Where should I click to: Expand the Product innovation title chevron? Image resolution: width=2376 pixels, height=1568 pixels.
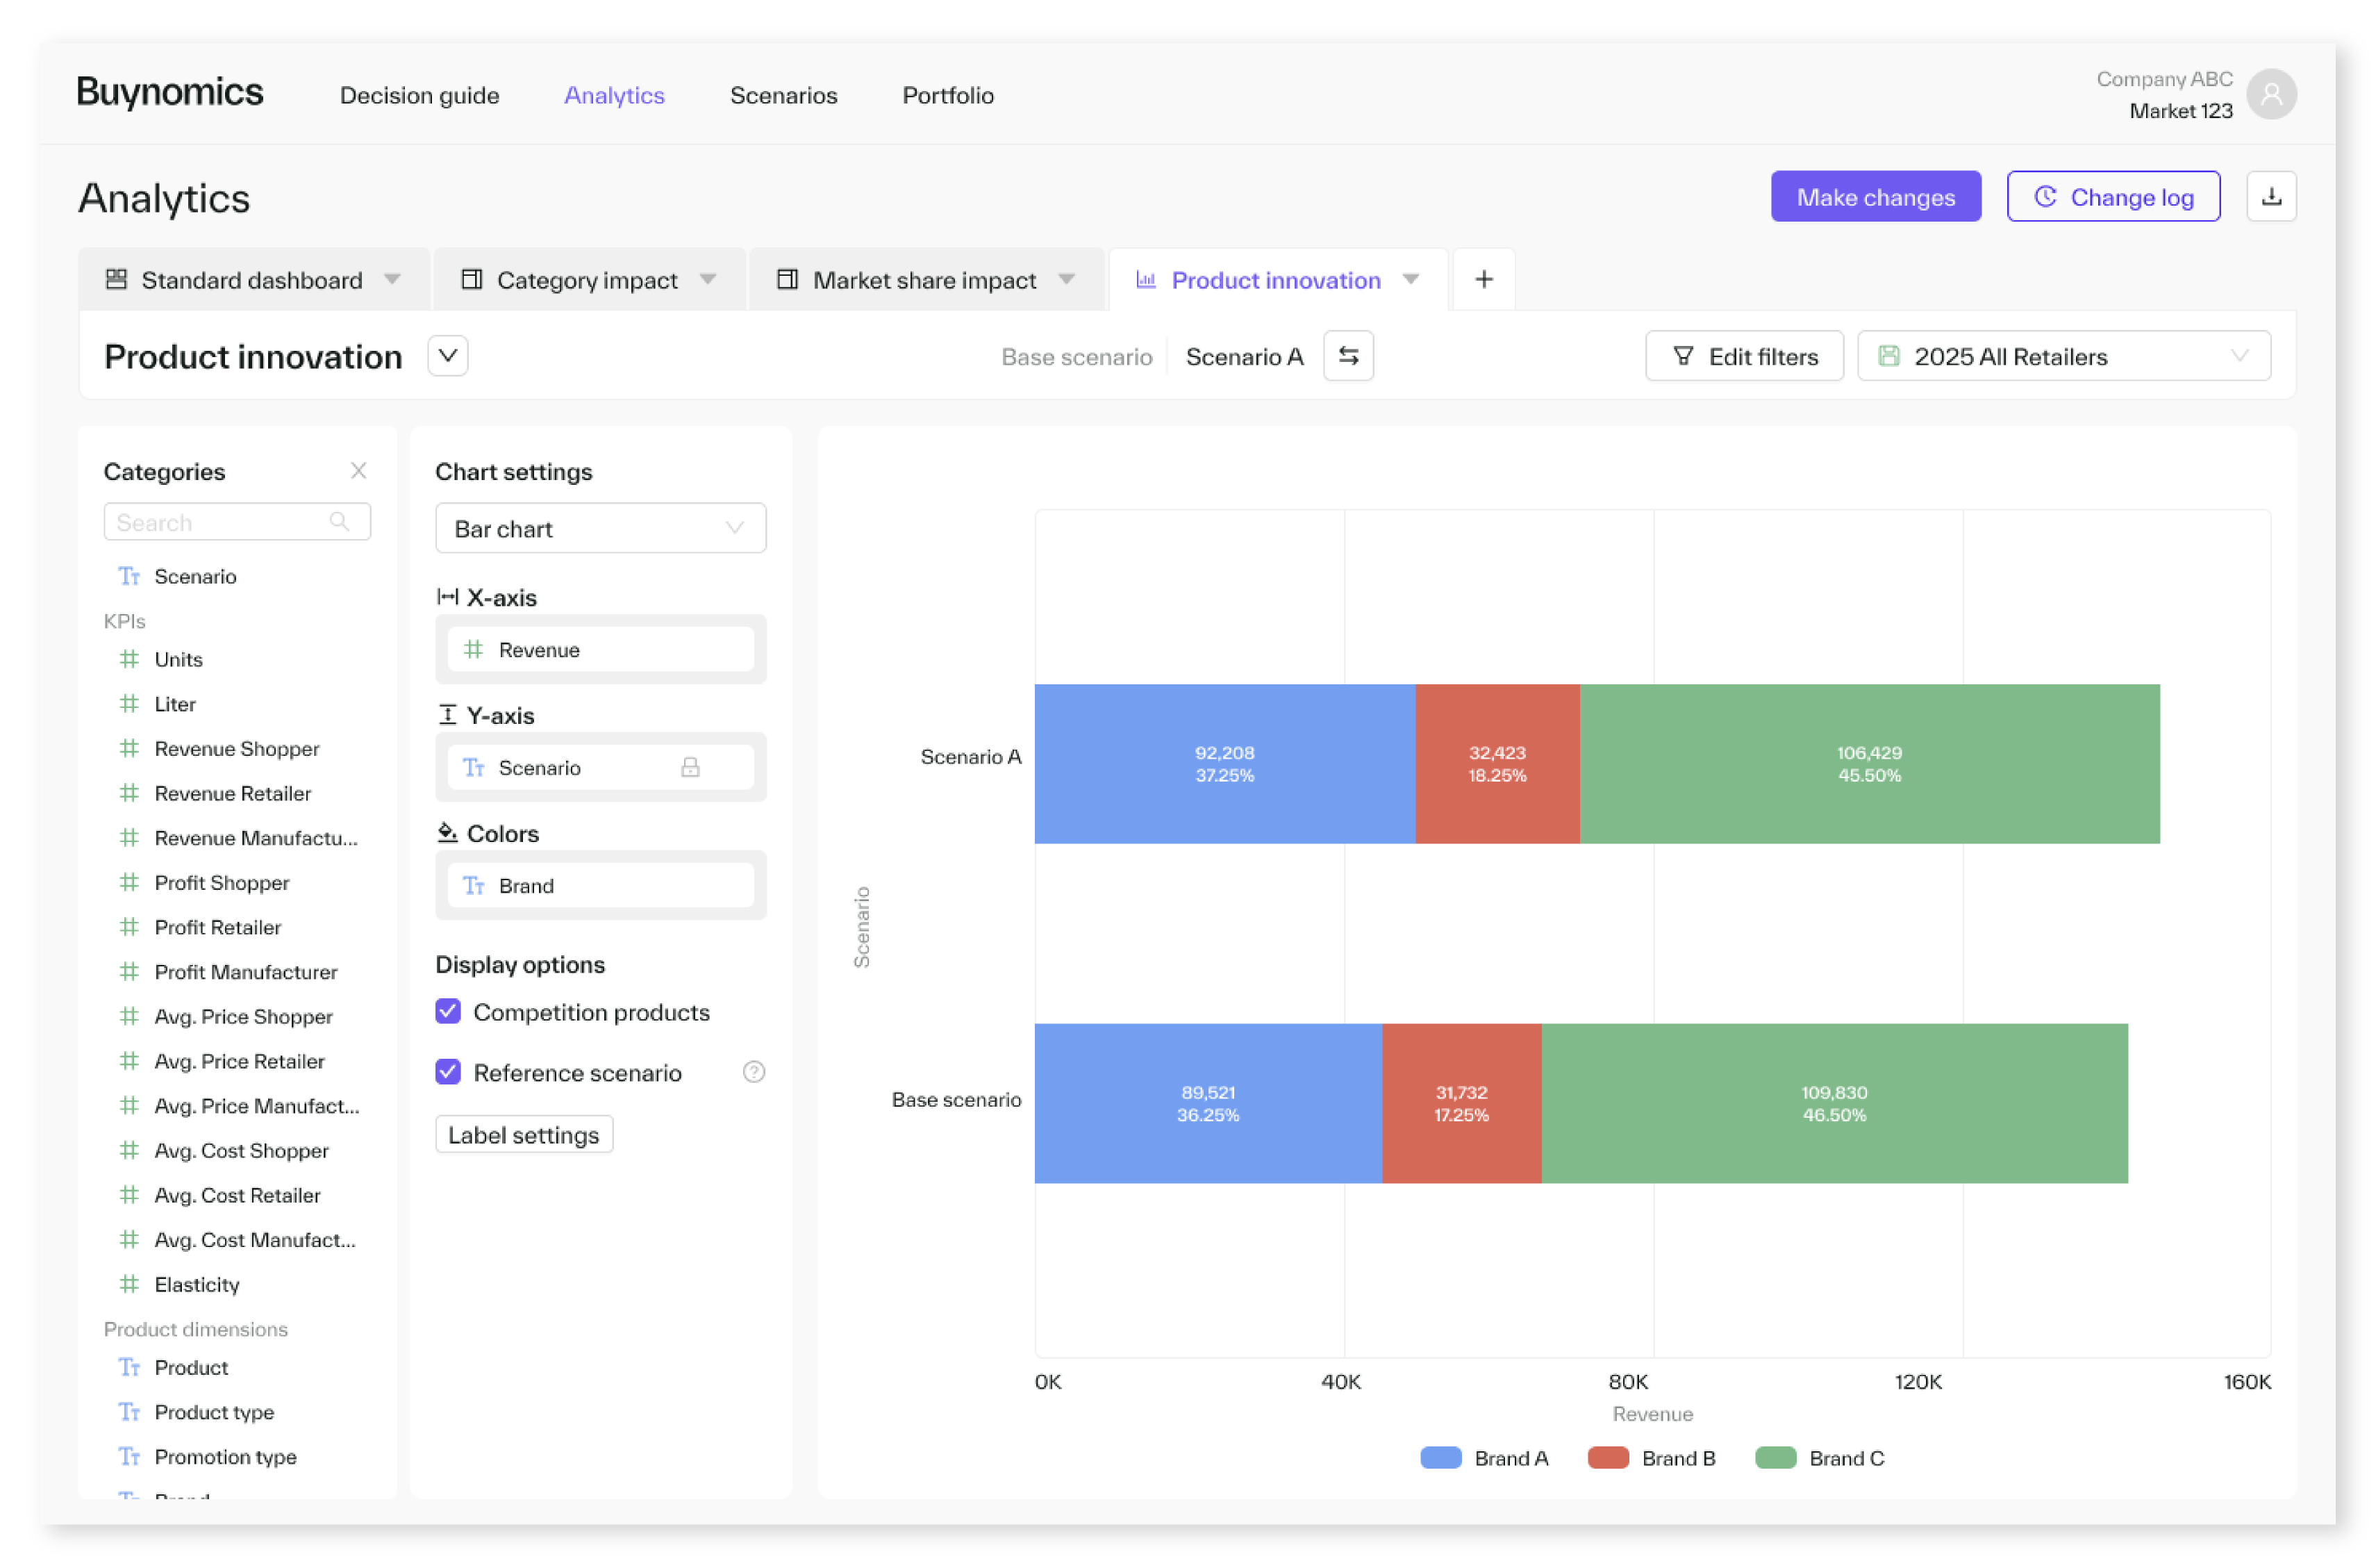(447, 356)
